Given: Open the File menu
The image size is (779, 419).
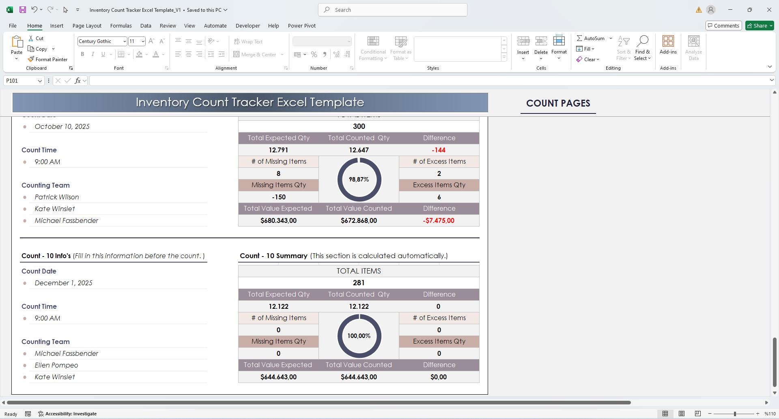Looking at the screenshot, I should coord(13,26).
